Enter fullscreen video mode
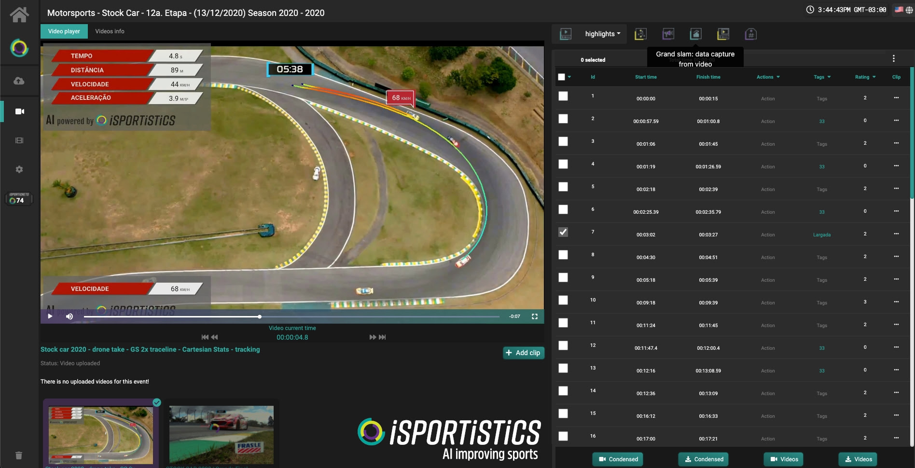Viewport: 915px width, 468px height. tap(535, 317)
